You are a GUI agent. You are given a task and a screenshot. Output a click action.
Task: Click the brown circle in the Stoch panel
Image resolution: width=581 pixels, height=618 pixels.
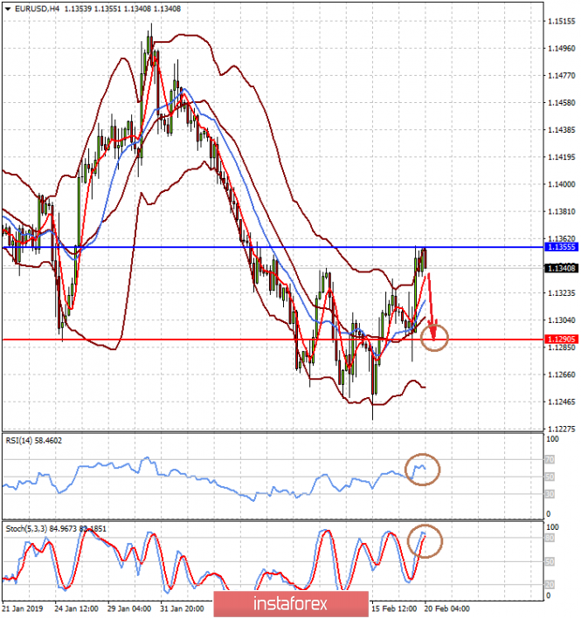(x=425, y=540)
